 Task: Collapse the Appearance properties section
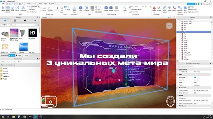tap(178, 69)
